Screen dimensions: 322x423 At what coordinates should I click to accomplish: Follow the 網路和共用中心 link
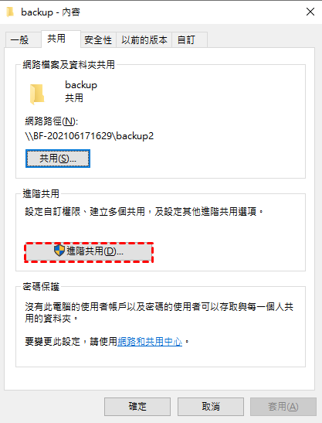150,342
